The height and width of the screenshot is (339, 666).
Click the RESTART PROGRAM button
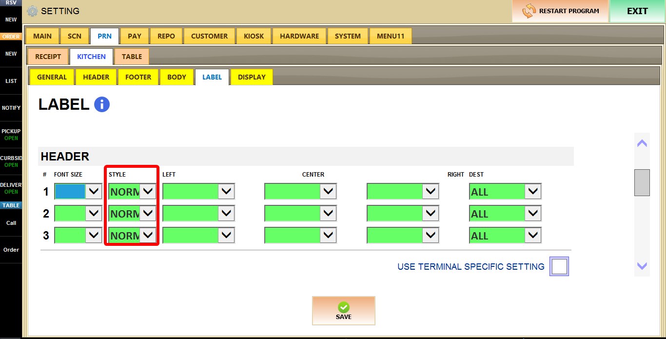[x=560, y=11]
